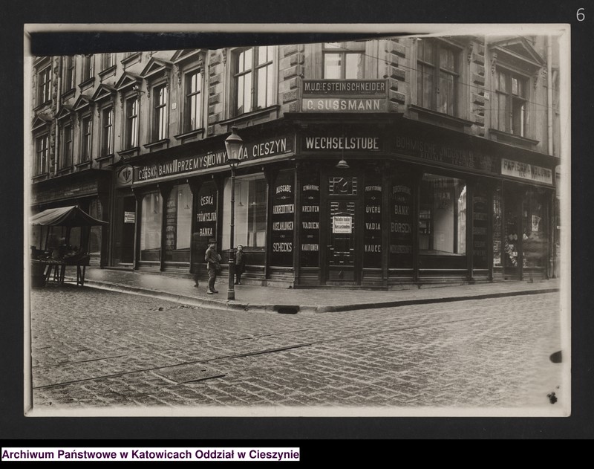Click the page number 6
594x469 pixels.
click(581, 15)
